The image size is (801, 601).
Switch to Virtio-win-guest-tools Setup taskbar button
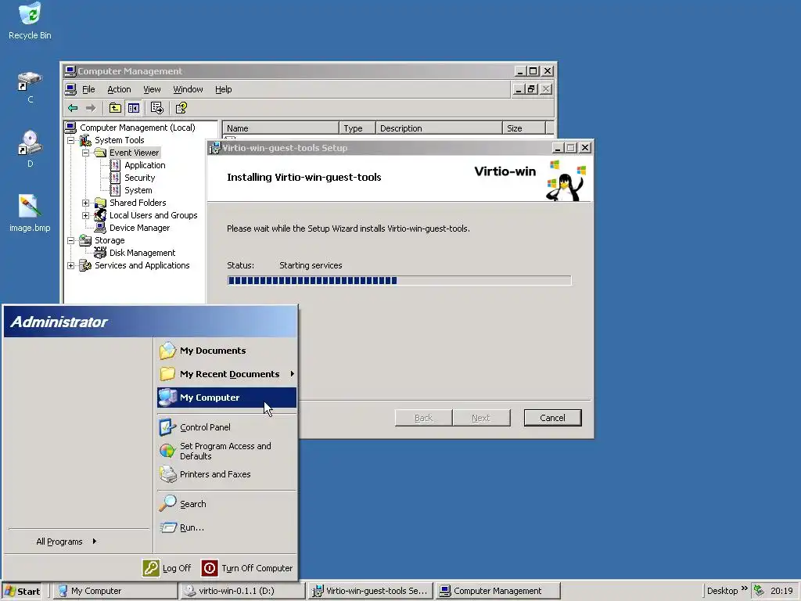[x=370, y=591]
